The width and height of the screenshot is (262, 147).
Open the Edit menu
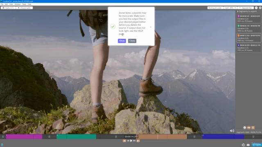click(x=7, y=4)
